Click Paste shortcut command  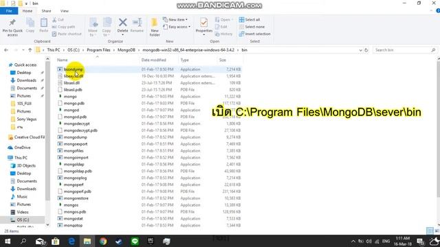[67, 34]
